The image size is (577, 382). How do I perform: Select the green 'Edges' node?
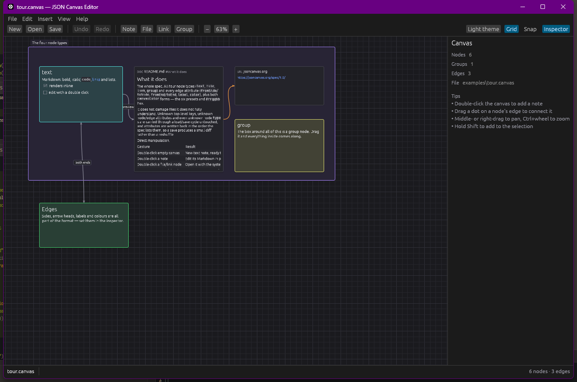(x=84, y=225)
